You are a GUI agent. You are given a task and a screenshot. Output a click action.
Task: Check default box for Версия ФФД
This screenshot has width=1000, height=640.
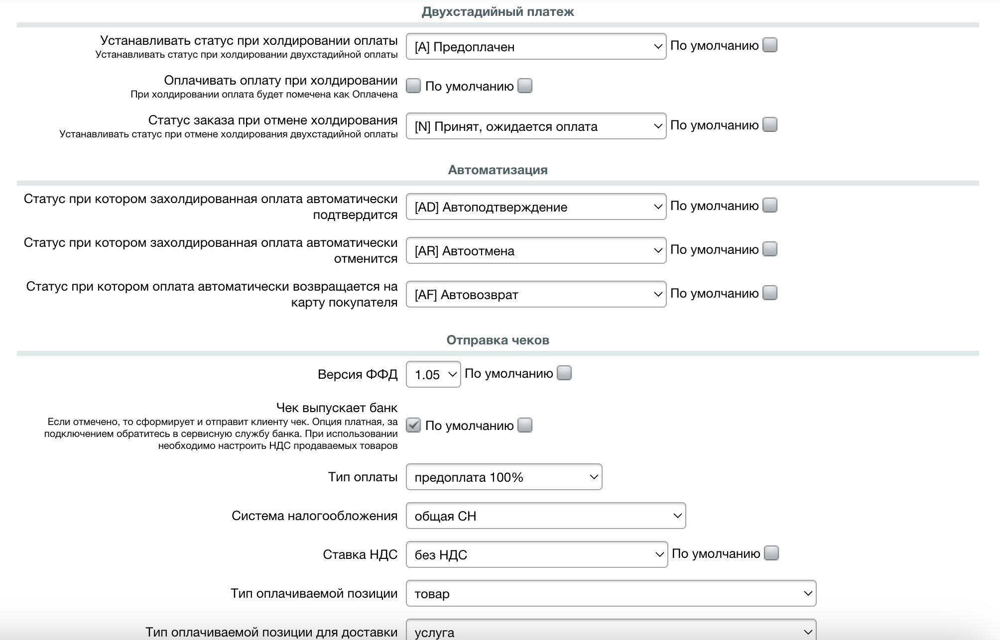click(564, 373)
